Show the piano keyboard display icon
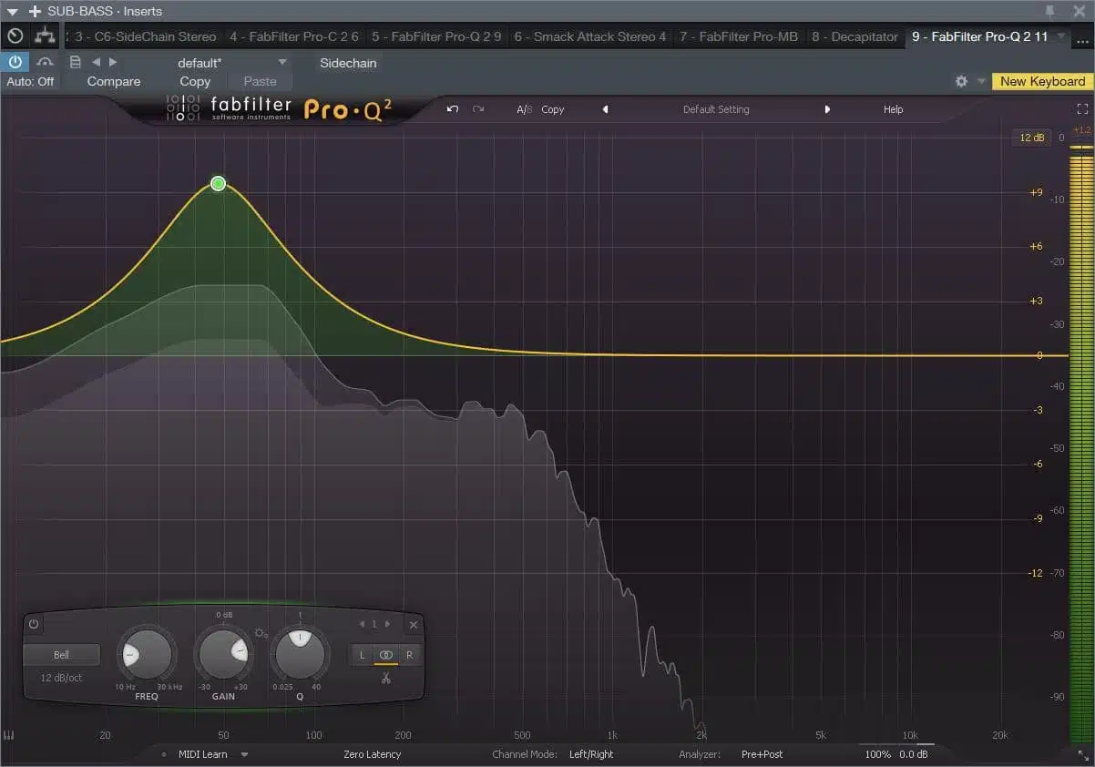Viewport: 1095px width, 767px height. point(9,736)
